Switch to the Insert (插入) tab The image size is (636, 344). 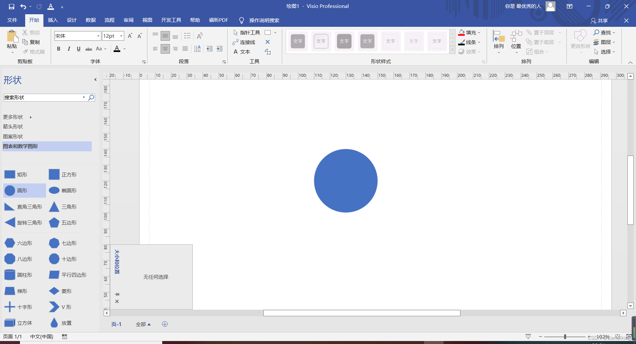coord(53,20)
